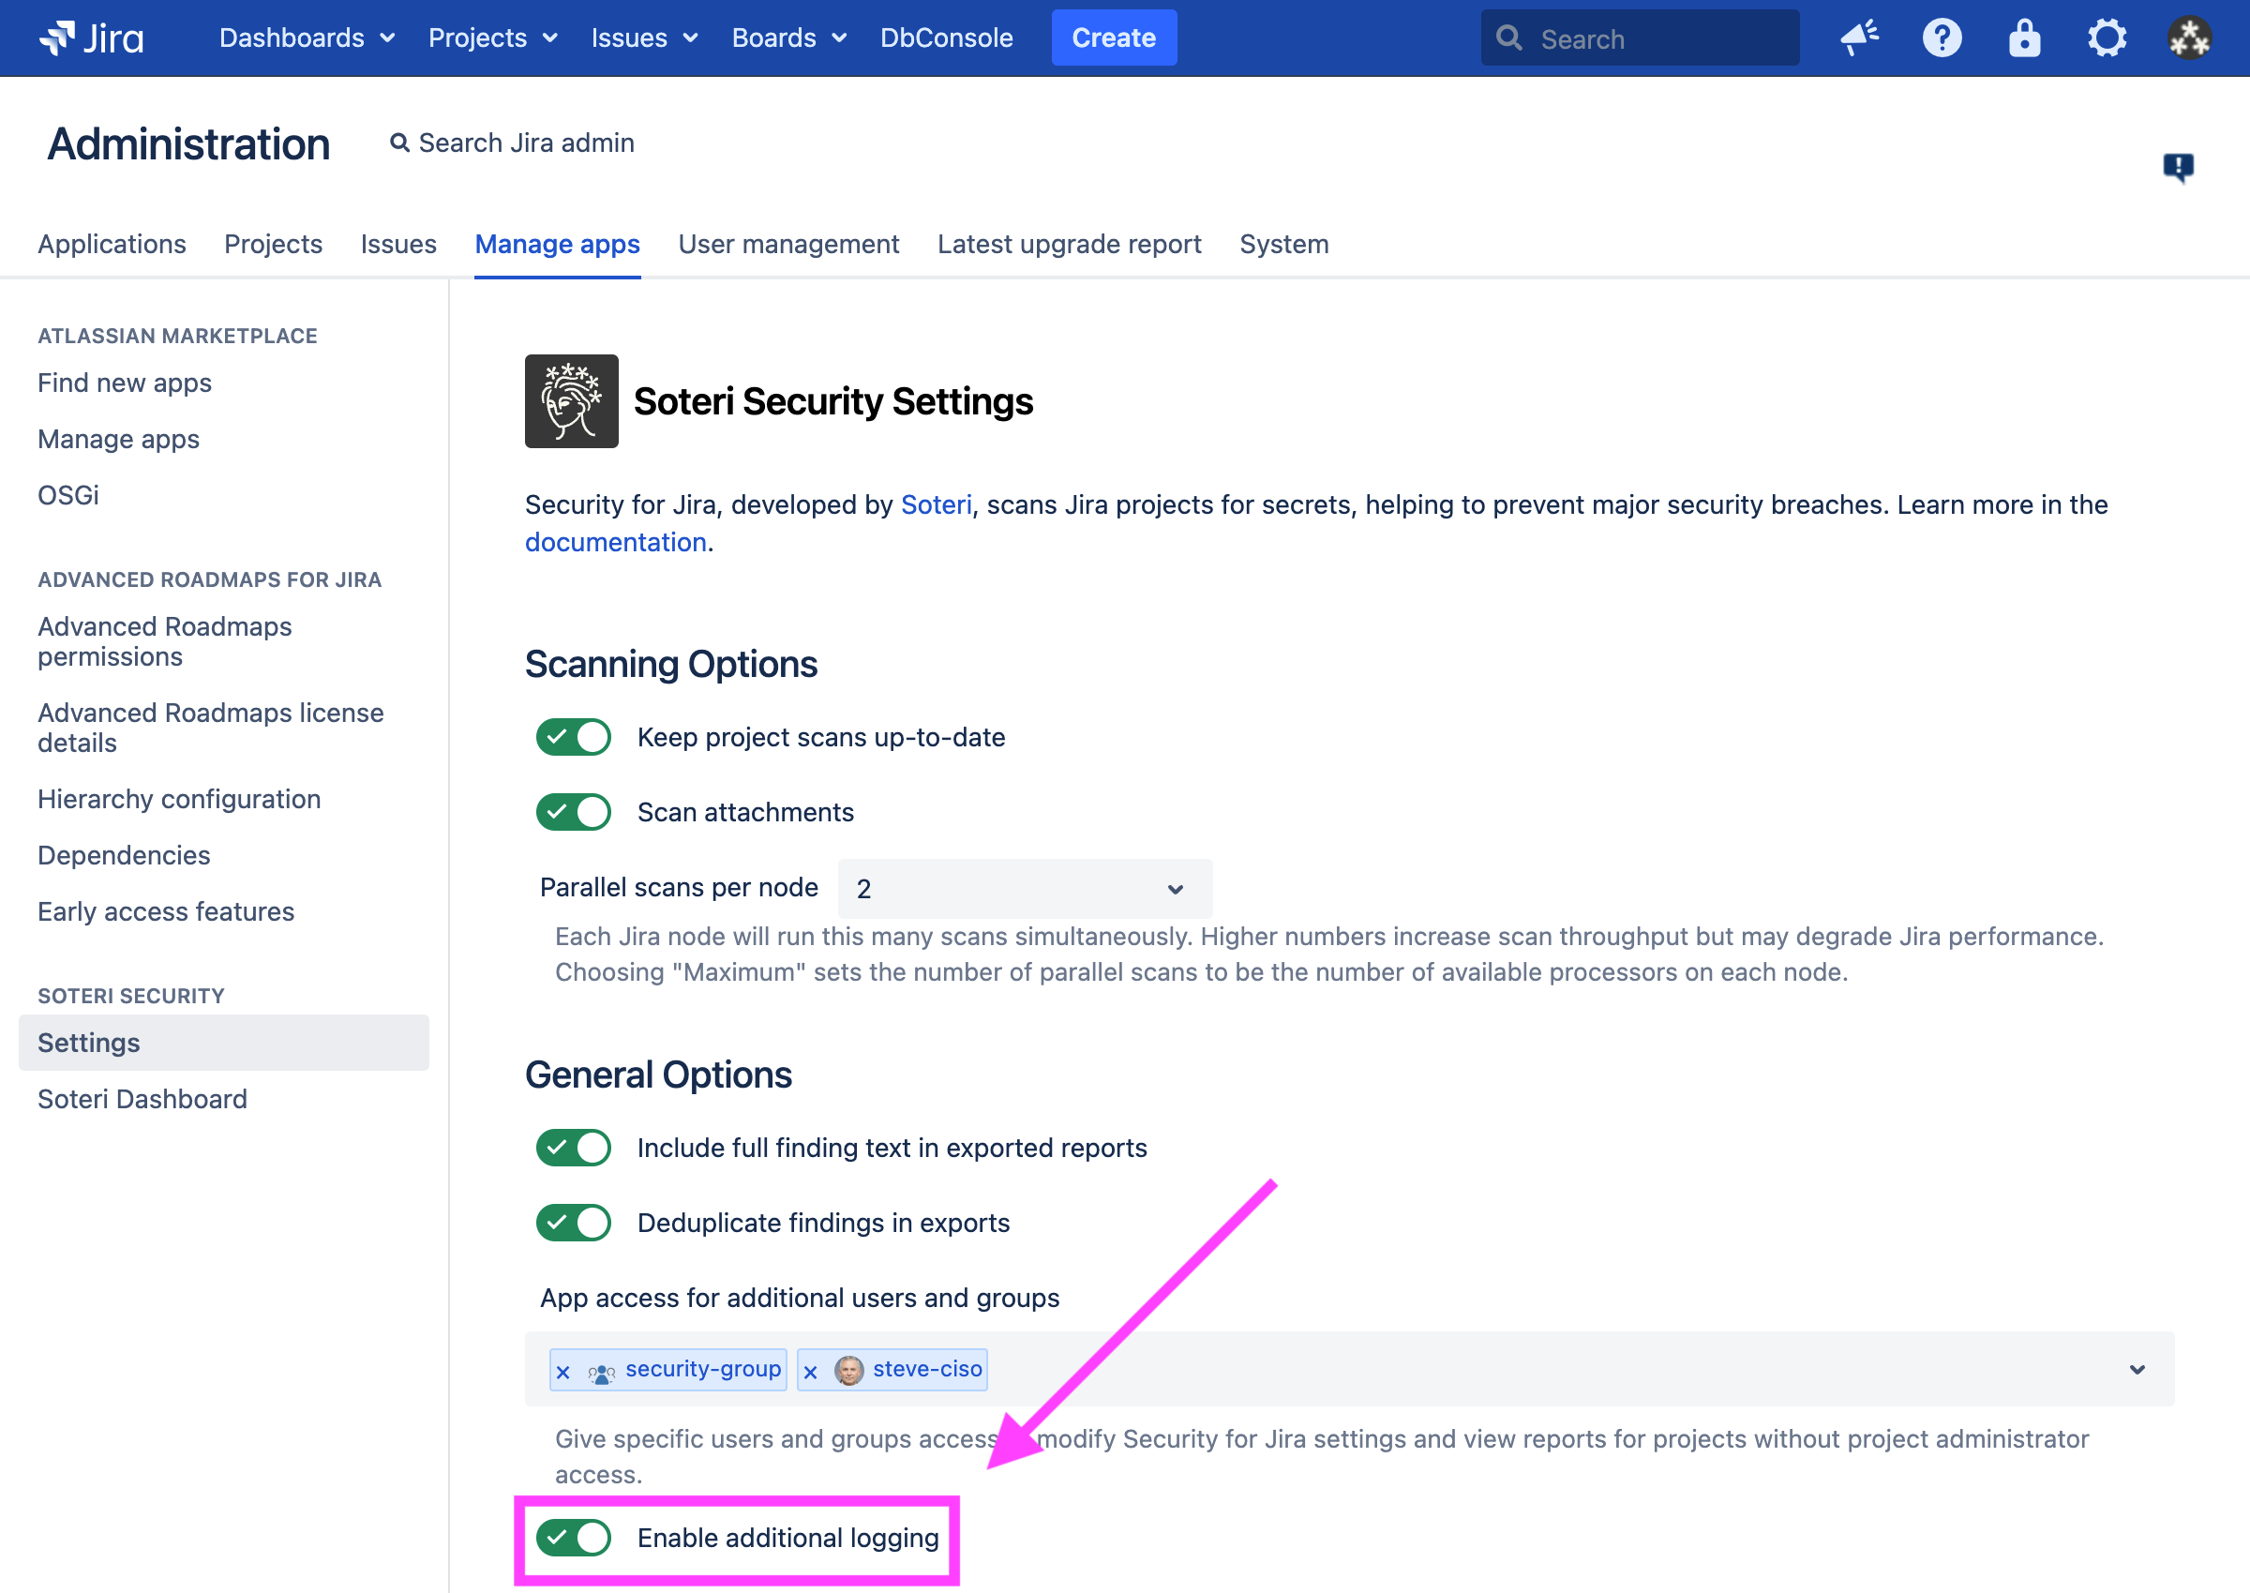Open your profile avatar menu
The width and height of the screenshot is (2250, 1593).
pyautogui.click(x=2188, y=38)
